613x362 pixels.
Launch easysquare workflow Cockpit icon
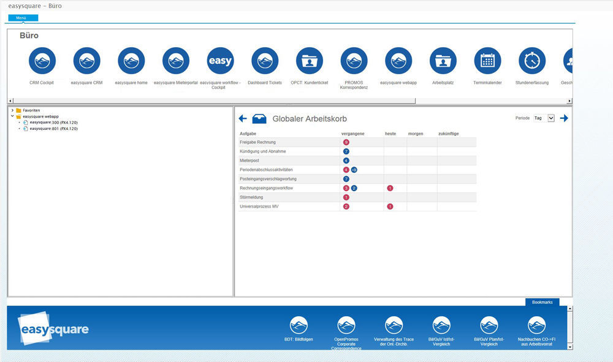[220, 61]
